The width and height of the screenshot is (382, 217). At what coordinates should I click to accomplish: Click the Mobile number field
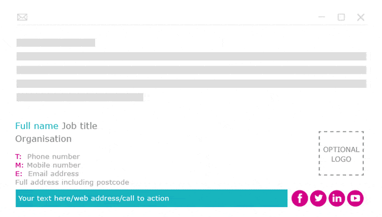tap(54, 165)
